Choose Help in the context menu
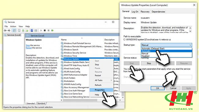Screen dimensions: 199x112 pyautogui.click(x=97, y=95)
